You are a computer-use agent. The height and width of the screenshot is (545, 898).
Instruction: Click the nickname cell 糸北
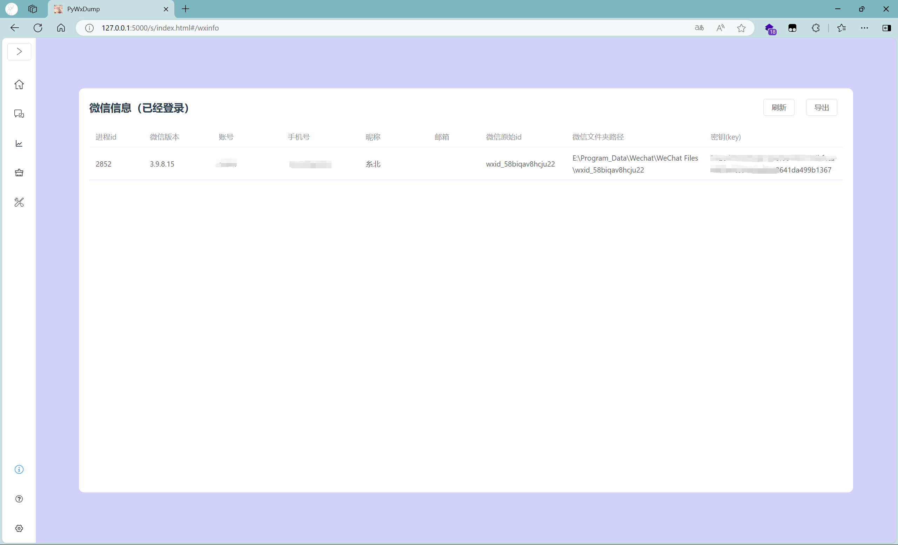click(x=373, y=164)
